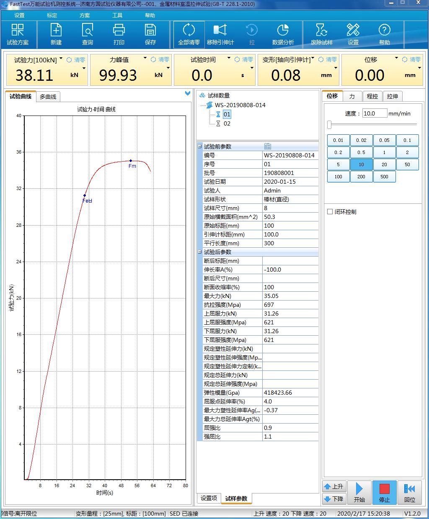Screen dimensions: 429x519
Task: Collapse the 试验前参数 section
Action: [200, 146]
